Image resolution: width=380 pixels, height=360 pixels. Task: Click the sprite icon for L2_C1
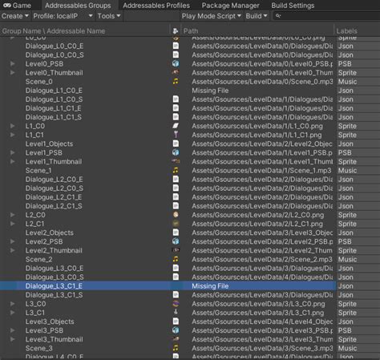point(176,224)
